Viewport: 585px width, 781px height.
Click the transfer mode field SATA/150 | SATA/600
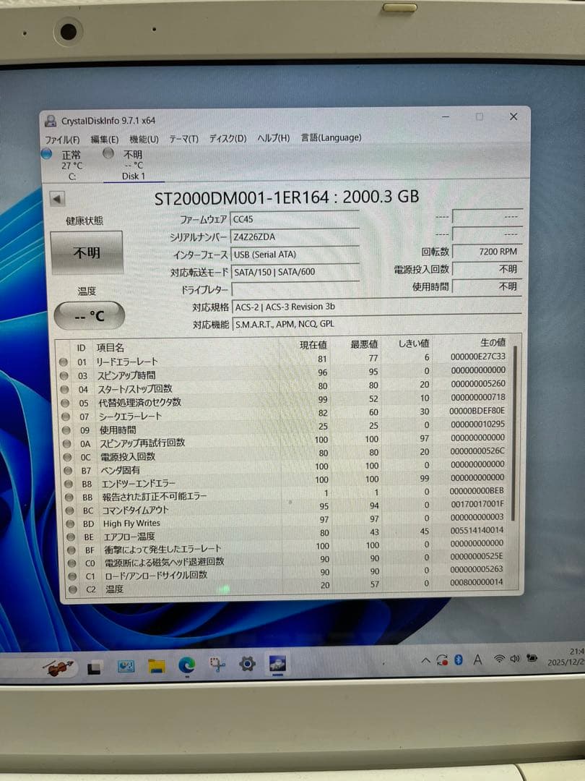tap(295, 272)
